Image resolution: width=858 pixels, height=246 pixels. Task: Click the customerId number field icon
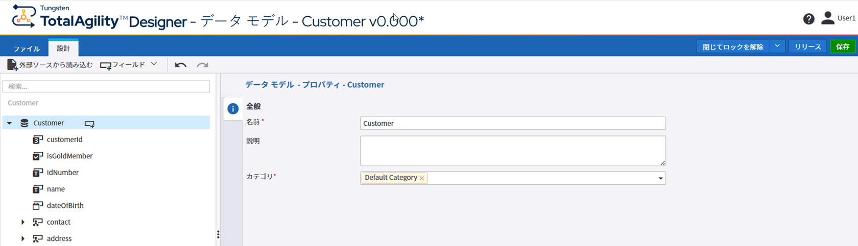[x=37, y=140]
